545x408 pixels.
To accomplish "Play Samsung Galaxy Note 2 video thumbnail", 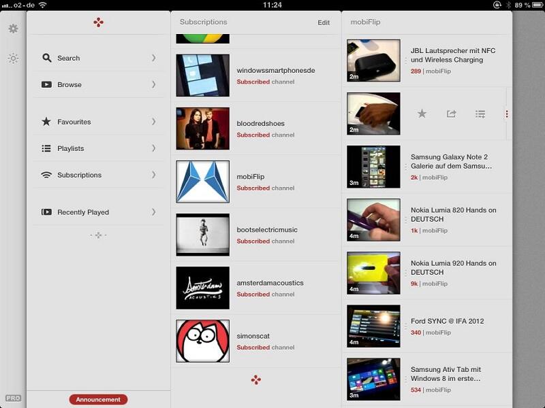I will tap(373, 167).
